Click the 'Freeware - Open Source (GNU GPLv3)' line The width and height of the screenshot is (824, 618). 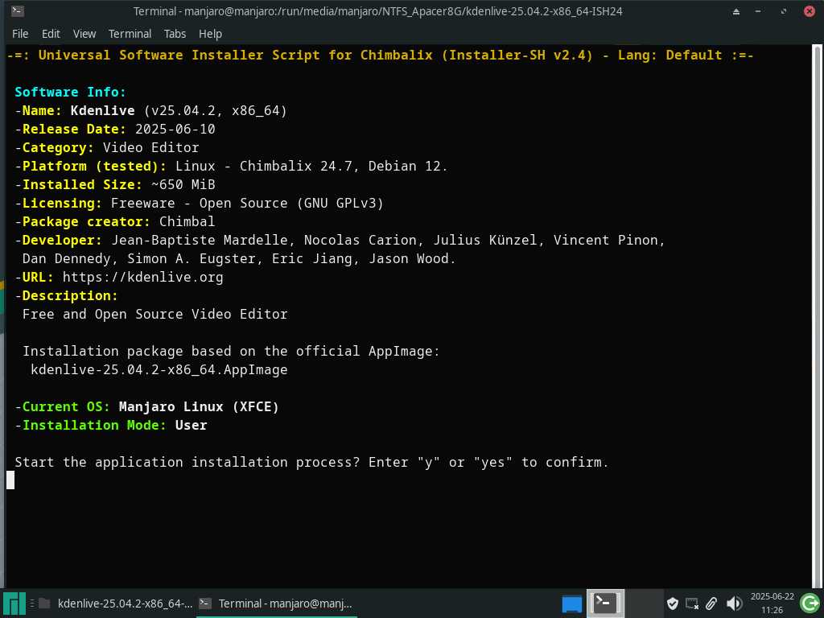tap(247, 203)
